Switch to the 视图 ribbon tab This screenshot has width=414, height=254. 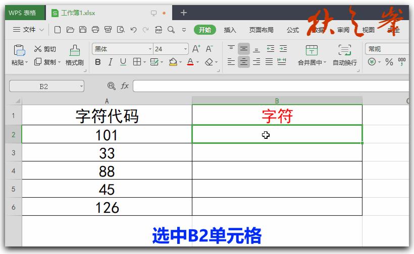[369, 30]
